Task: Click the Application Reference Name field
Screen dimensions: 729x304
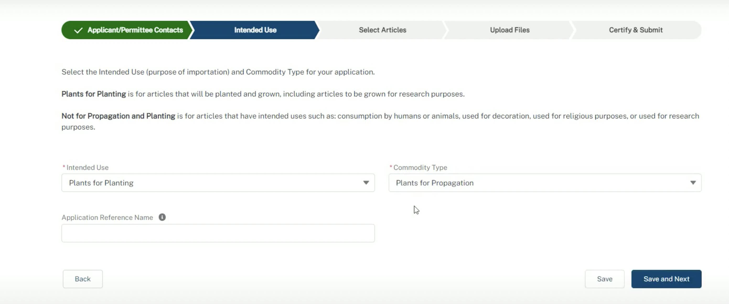Action: 218,233
